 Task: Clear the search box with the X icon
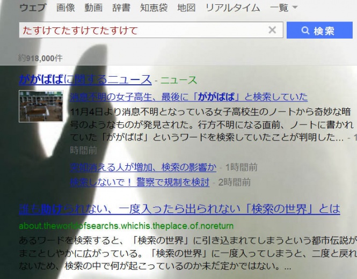[272, 30]
